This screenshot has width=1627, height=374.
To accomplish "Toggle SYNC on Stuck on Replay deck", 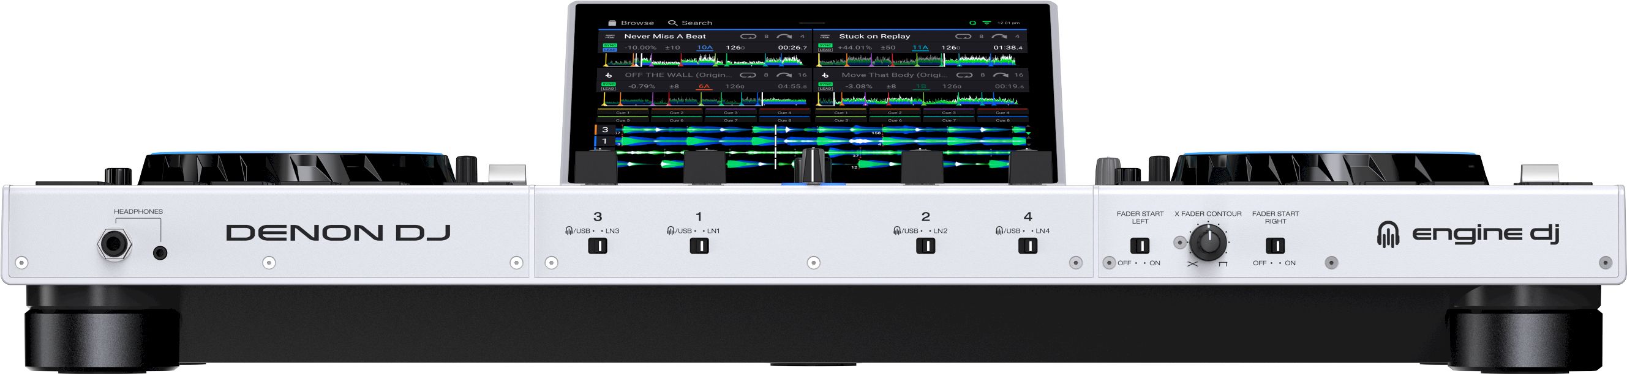I will pos(825,45).
